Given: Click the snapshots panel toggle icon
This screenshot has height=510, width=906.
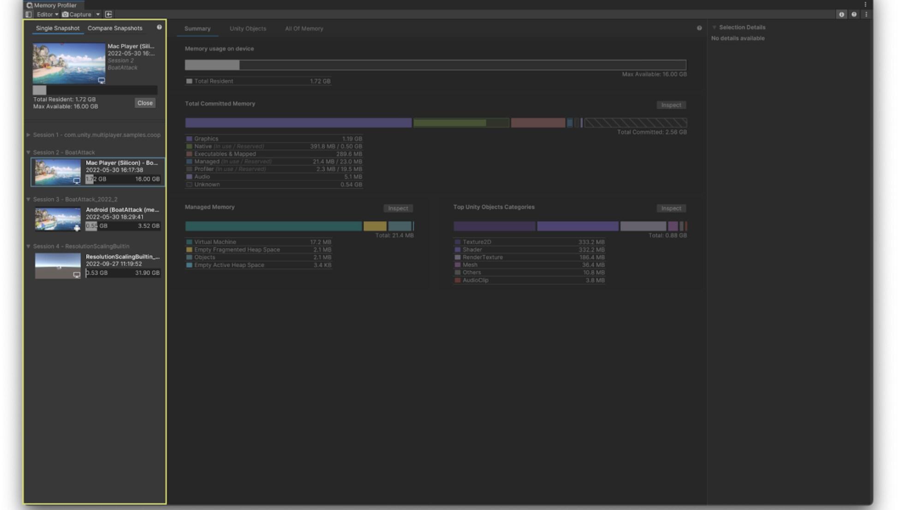Looking at the screenshot, I should click(x=30, y=14).
